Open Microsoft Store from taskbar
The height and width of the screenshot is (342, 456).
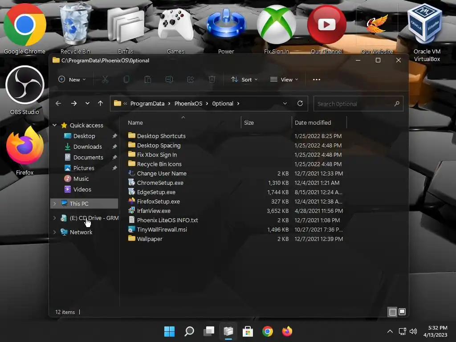pos(248,331)
